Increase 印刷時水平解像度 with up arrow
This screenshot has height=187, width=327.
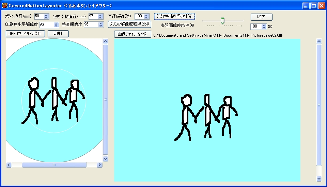coord(56,23)
